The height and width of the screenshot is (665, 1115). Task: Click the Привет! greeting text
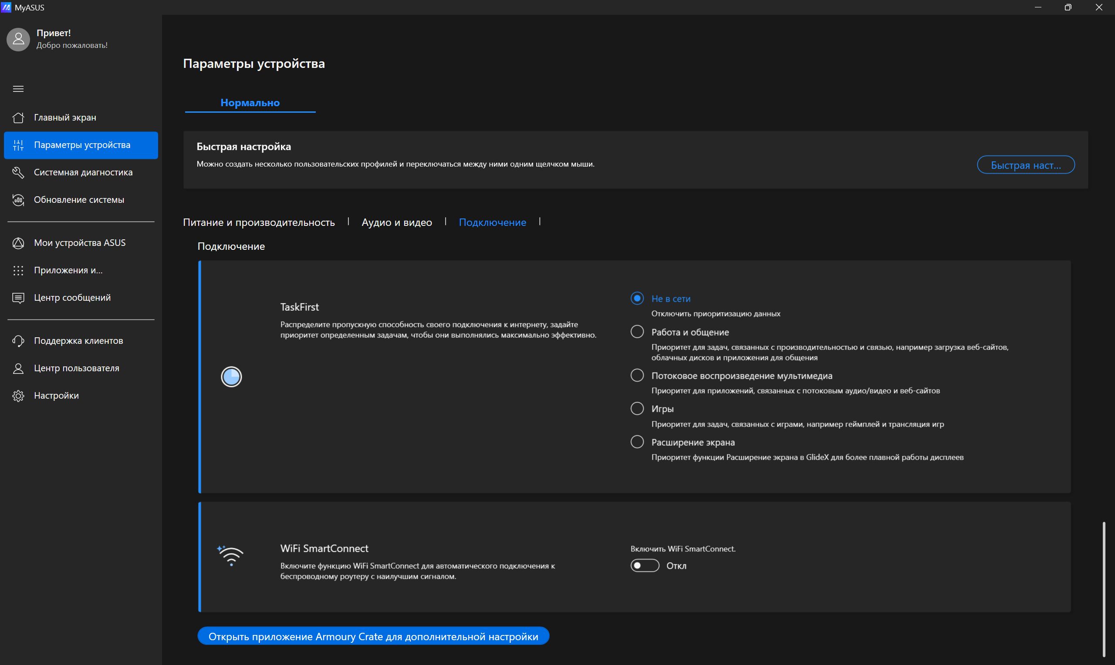53,33
